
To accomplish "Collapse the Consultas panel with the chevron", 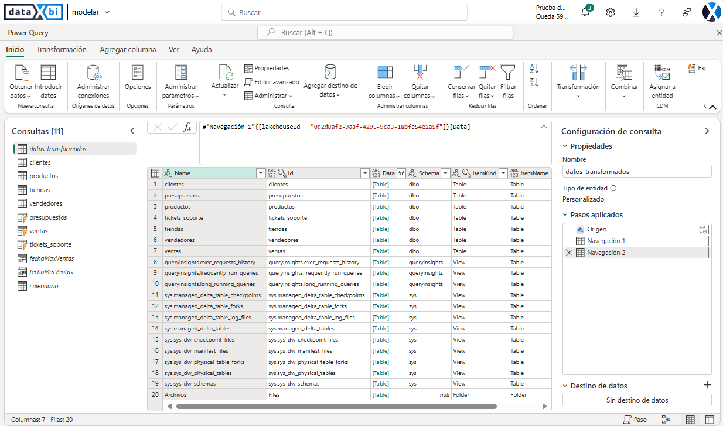I will [132, 131].
